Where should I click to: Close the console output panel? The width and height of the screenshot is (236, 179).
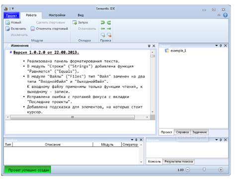[x=226, y=140]
